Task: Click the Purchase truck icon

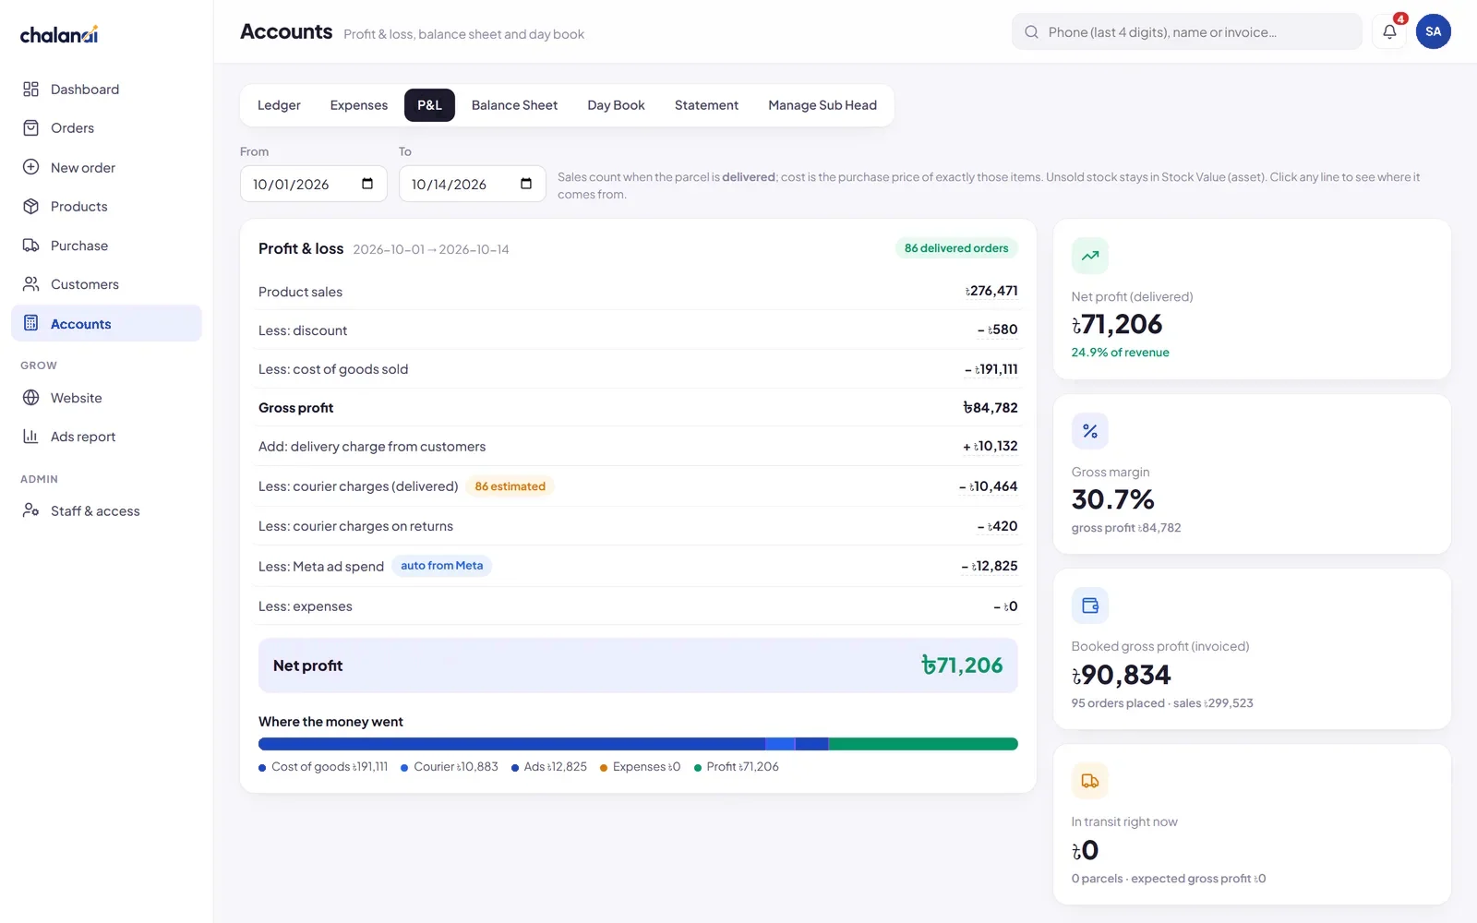Action: (x=31, y=246)
